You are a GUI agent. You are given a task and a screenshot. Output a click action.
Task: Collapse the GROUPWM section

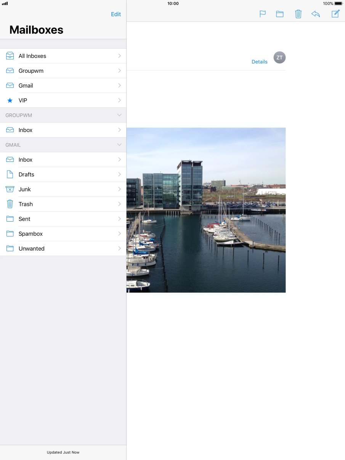tap(119, 115)
